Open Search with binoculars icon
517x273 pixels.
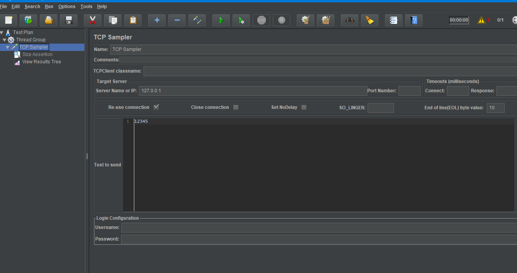pos(349,20)
